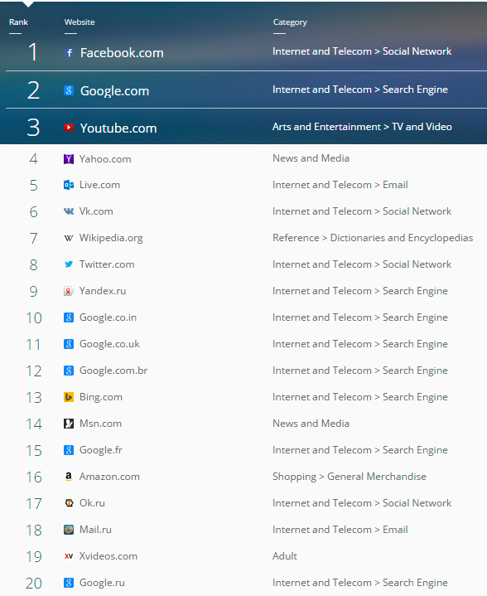487x596 pixels.
Task: Click the Vk.com logo icon
Action: [x=69, y=211]
